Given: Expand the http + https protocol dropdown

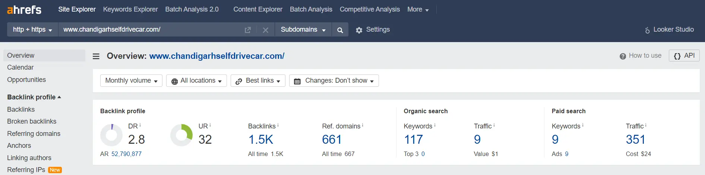Looking at the screenshot, I should (32, 29).
